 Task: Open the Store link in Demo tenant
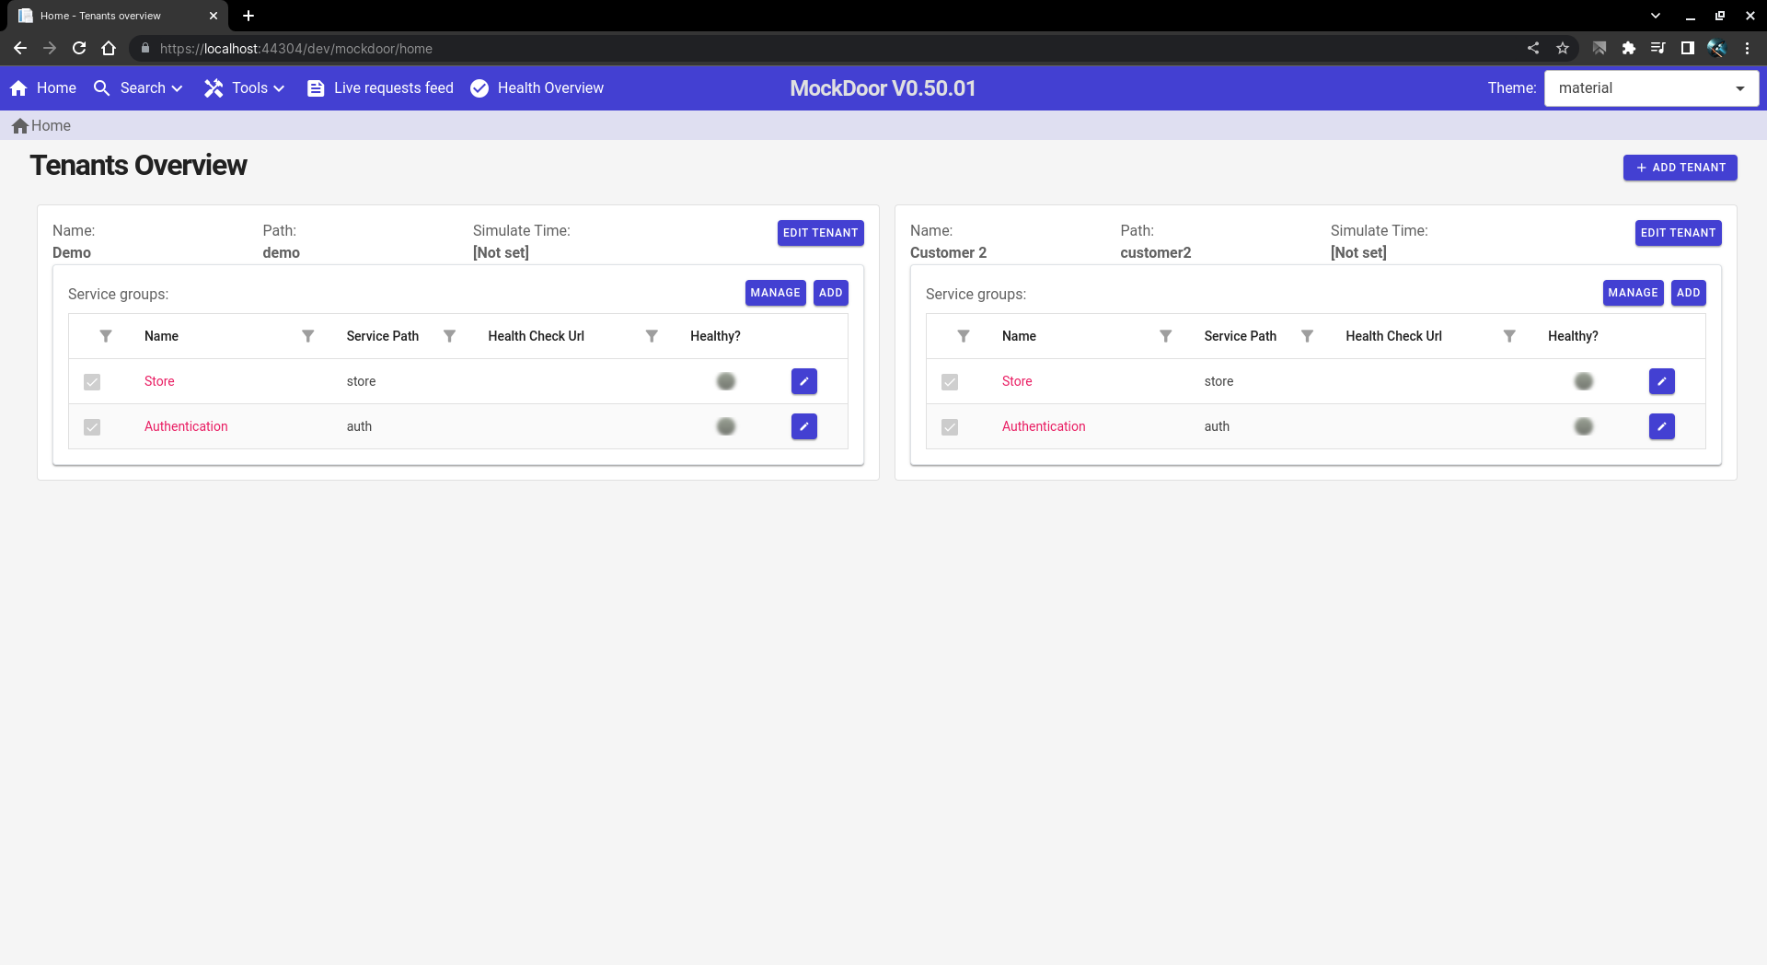click(159, 381)
